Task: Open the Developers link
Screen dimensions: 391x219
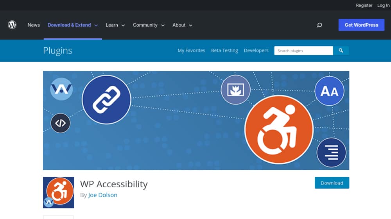Action: coord(256,50)
